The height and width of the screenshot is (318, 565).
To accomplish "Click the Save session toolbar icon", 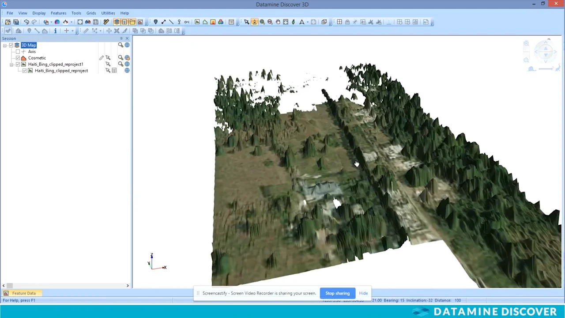I will (16, 22).
